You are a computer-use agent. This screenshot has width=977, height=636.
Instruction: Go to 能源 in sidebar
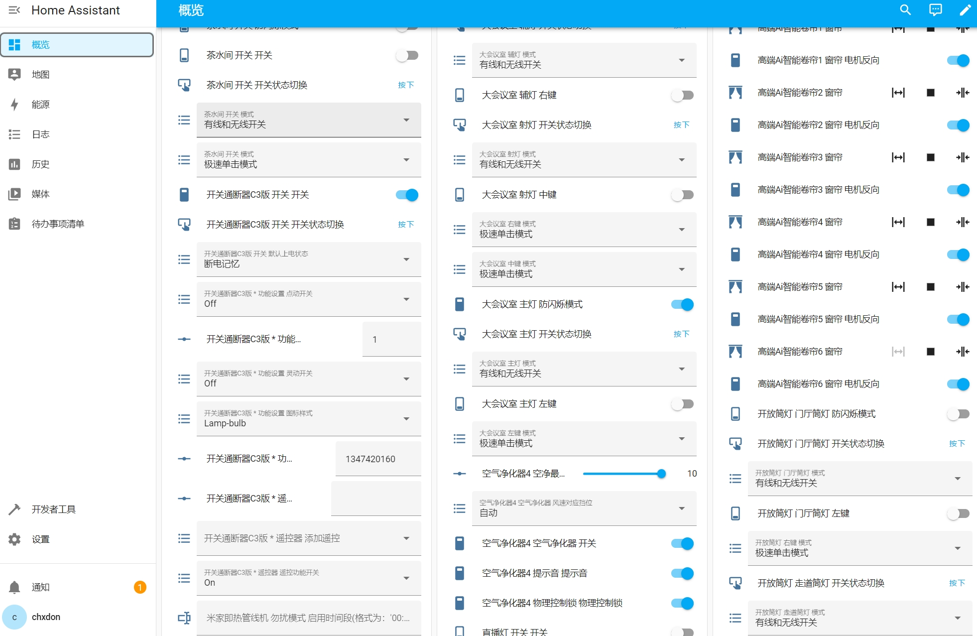coord(40,105)
